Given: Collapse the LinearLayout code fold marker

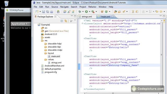Looking at the screenshot, I should tap(82, 23).
